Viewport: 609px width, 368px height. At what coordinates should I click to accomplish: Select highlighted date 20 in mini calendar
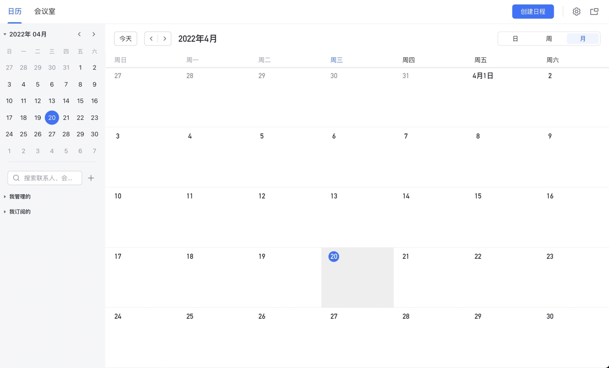pyautogui.click(x=52, y=118)
